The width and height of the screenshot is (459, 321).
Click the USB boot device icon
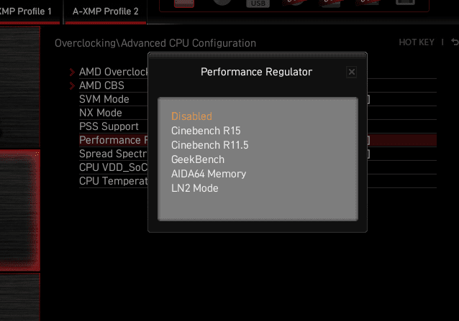[258, 4]
